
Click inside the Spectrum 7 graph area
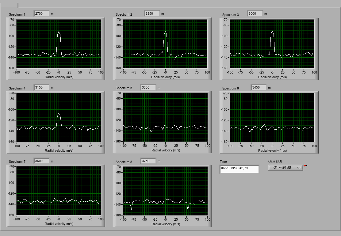[x=59, y=191]
